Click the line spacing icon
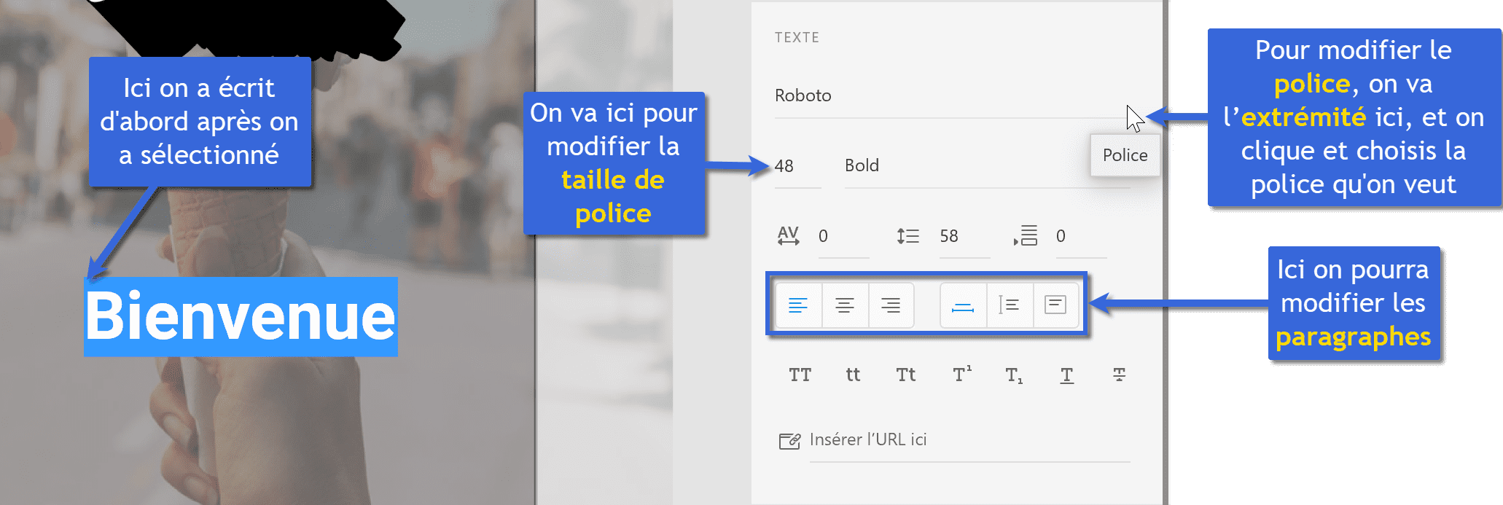Image resolution: width=1503 pixels, height=505 pixels. click(907, 235)
